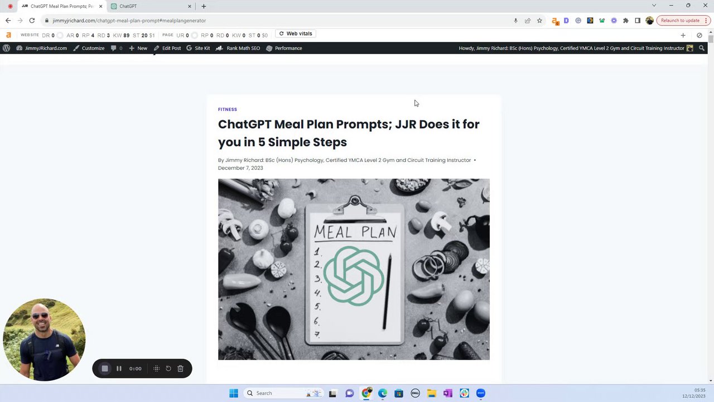Open the admin bar search magnifier
This screenshot has width=714, height=402.
702,48
